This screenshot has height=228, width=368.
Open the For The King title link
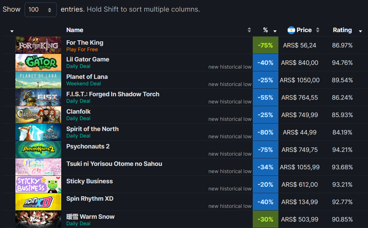(x=85, y=43)
